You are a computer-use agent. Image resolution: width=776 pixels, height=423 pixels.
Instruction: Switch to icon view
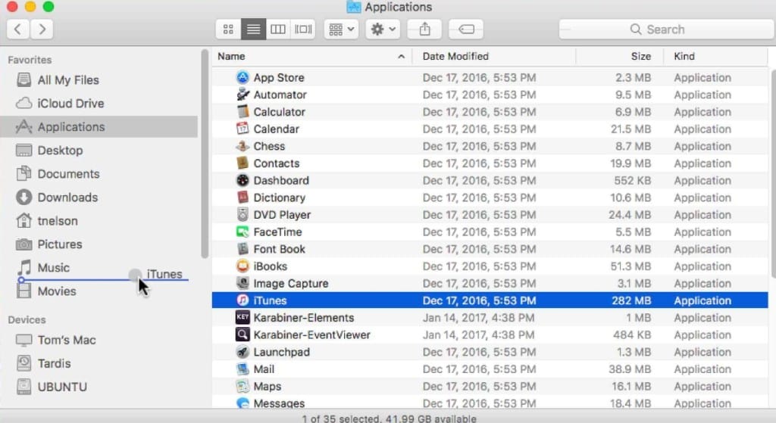[228, 30]
